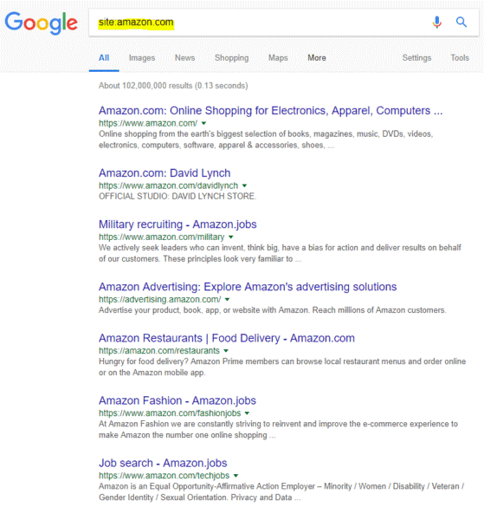Open dropdown arrow beside advertising.amazon.com URL
The width and height of the screenshot is (484, 520).
[x=227, y=299]
